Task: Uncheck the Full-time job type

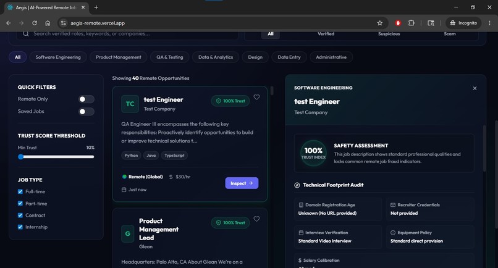Action: click(20, 191)
